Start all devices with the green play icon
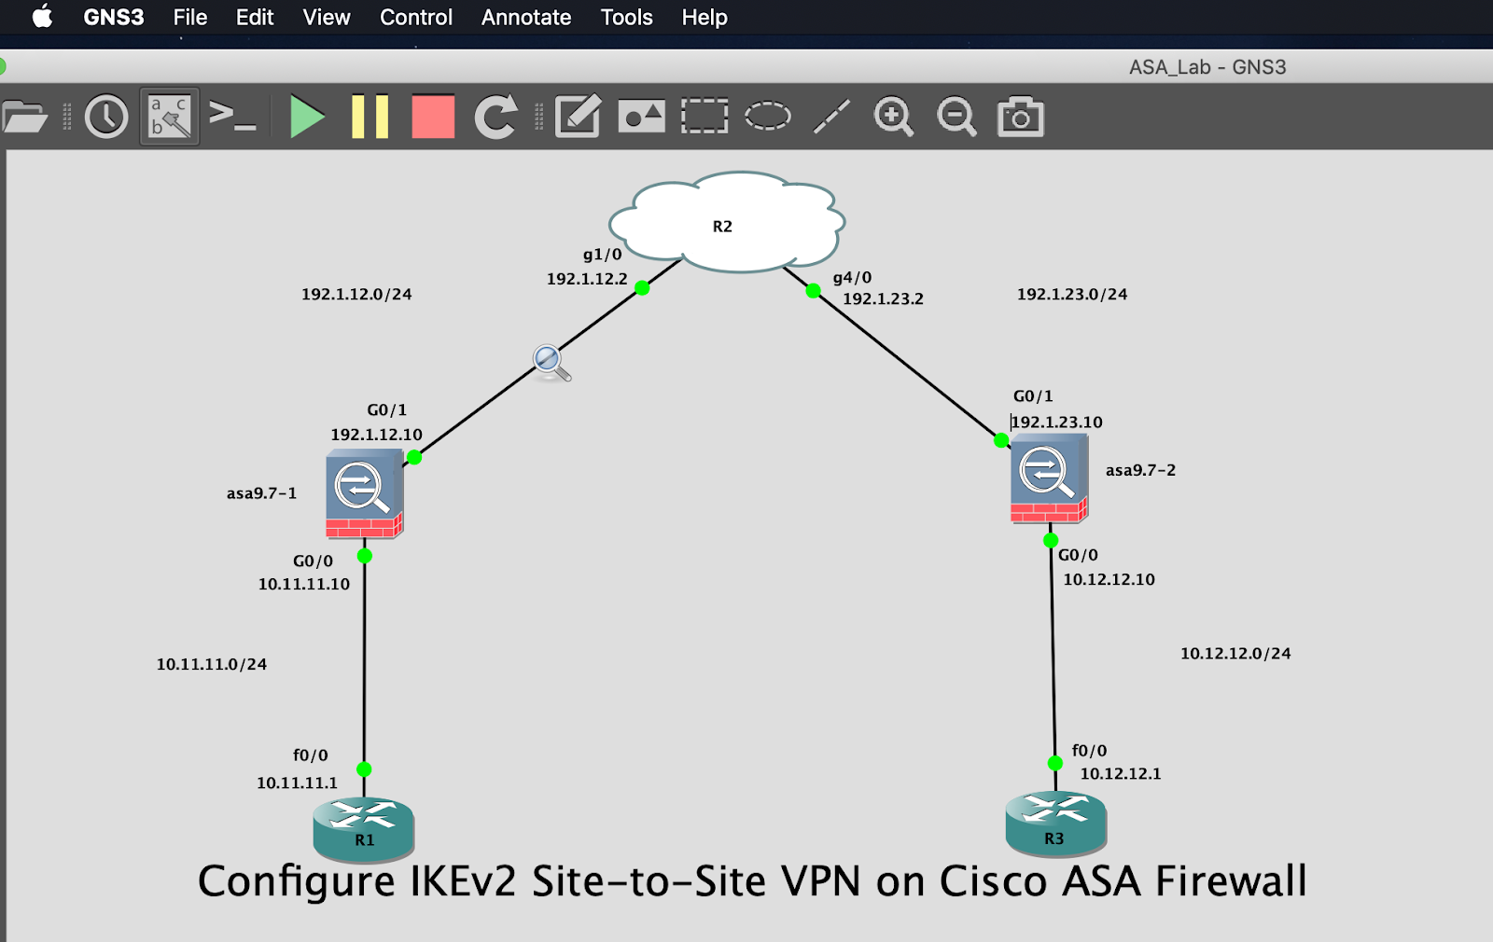This screenshot has width=1493, height=942. click(x=306, y=117)
